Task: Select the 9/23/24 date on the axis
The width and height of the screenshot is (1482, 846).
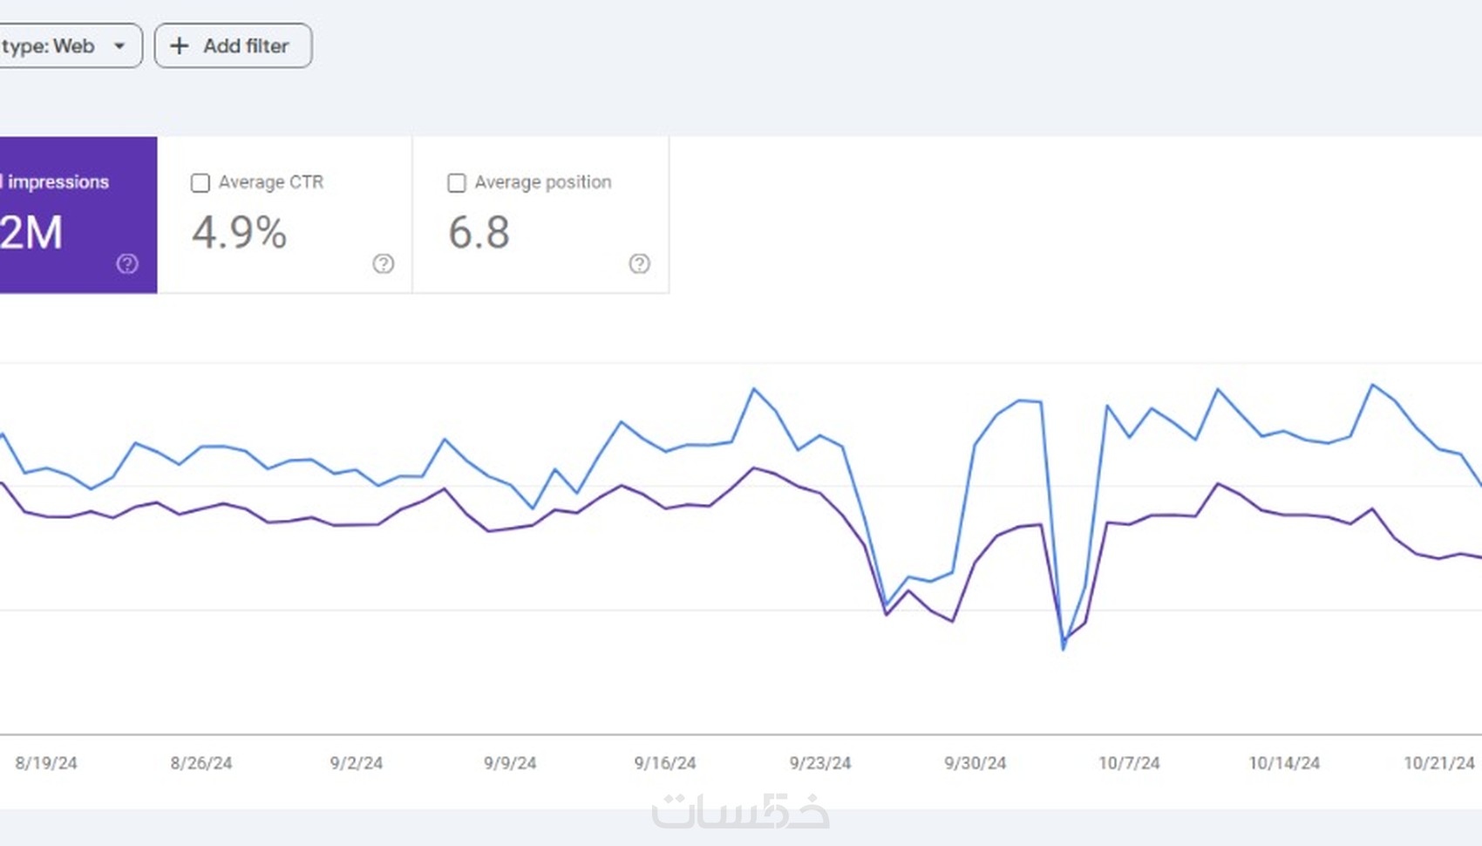Action: (820, 763)
